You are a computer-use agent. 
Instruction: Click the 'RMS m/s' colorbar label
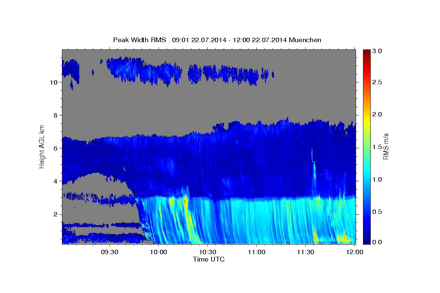(385, 146)
